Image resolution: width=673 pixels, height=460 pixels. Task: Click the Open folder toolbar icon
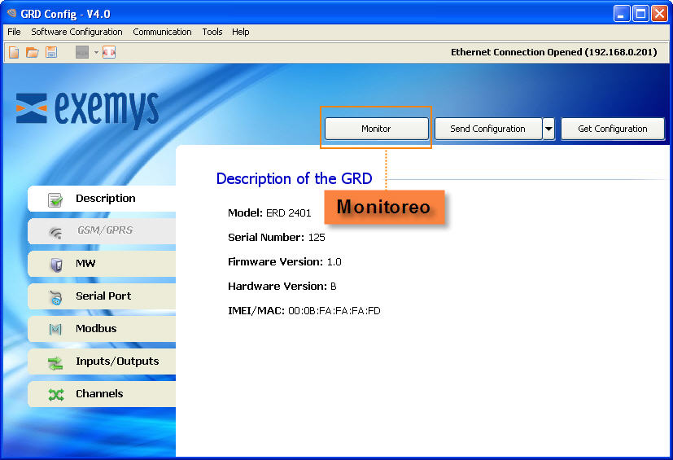[x=32, y=52]
